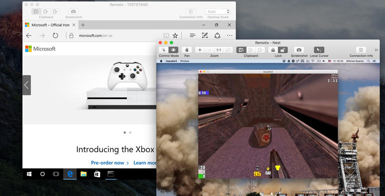Open the Window menu in remote menubar

coord(184,61)
